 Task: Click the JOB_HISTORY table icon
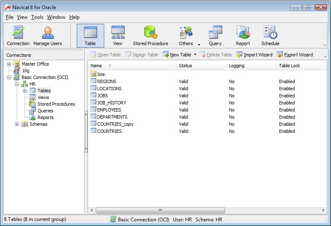coord(93,102)
